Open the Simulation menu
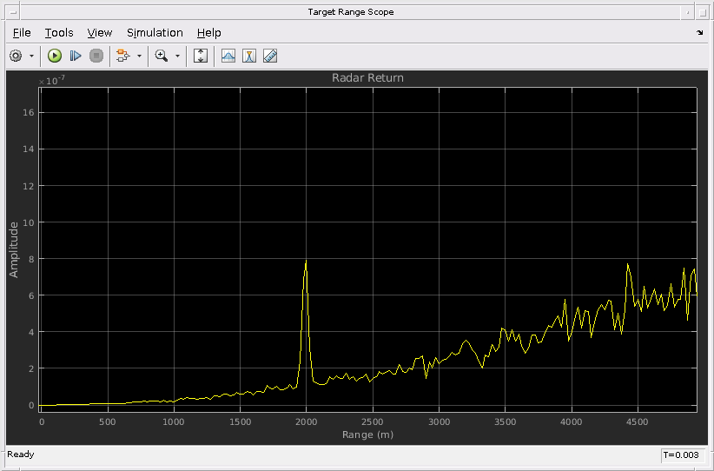This screenshot has height=471, width=714. point(155,33)
